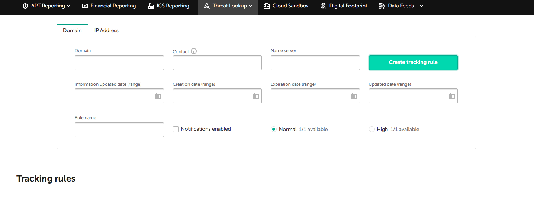534x198 pixels.
Task: Click the APT Reporting shield icon
Action: (25, 6)
